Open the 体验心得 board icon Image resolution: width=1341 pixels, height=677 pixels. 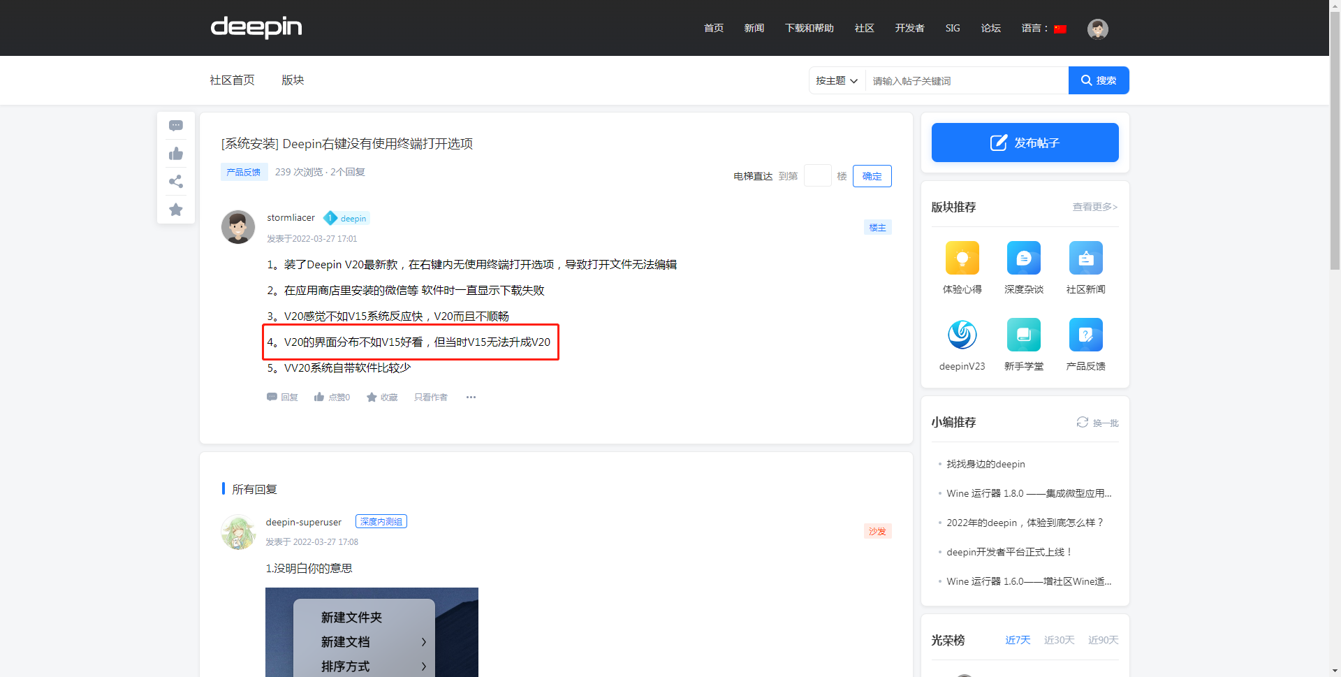962,258
